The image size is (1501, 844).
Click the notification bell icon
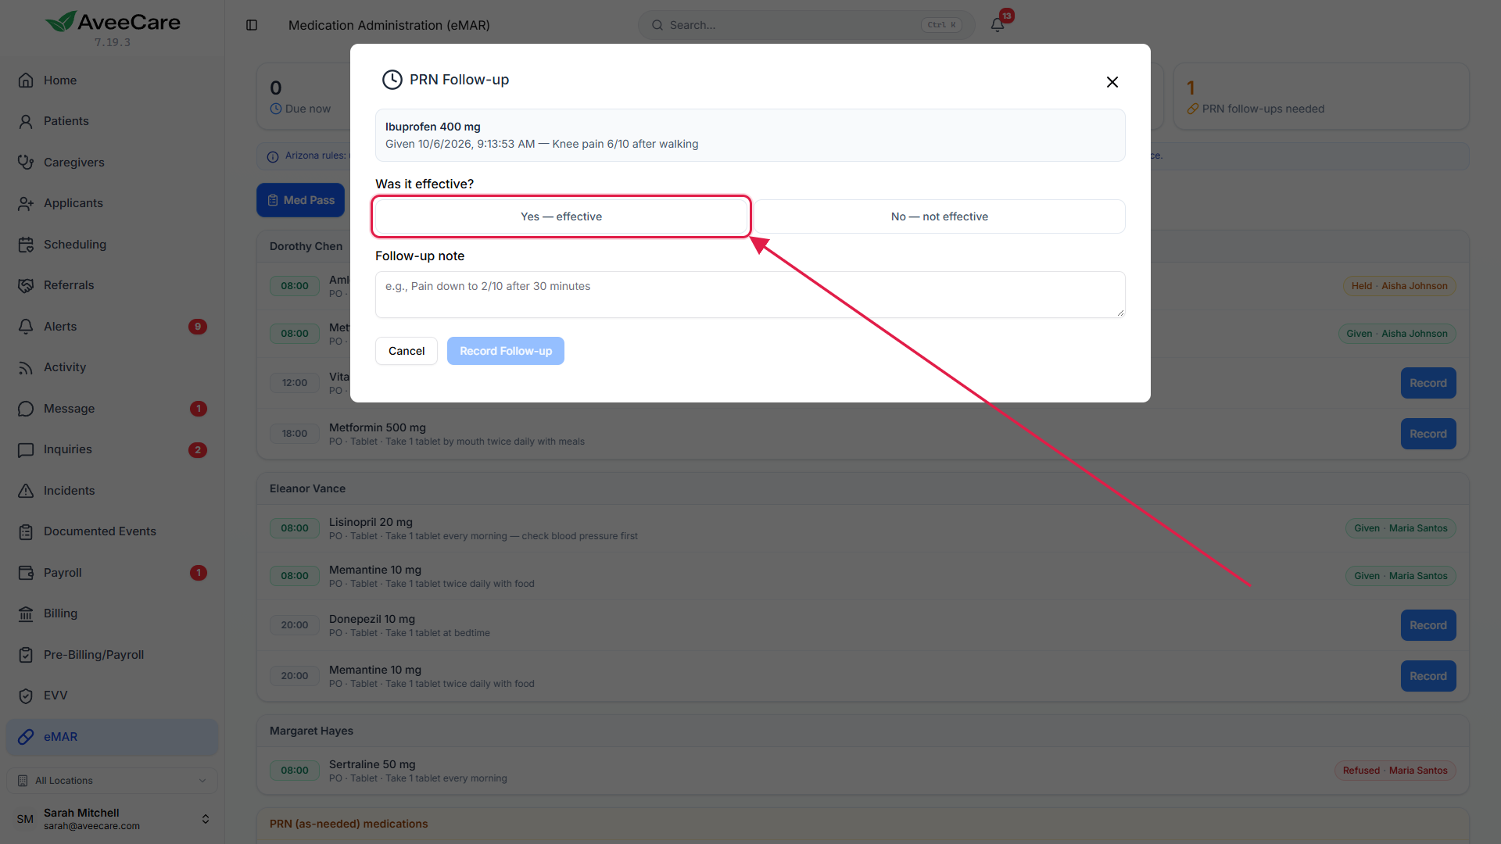pyautogui.click(x=998, y=25)
